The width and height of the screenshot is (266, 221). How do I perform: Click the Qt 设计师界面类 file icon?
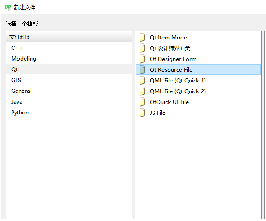pos(142,48)
